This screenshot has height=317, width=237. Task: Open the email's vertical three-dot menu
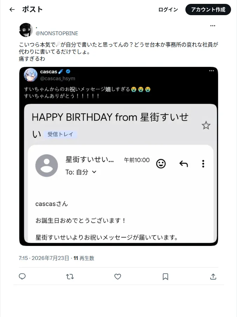coord(203,163)
